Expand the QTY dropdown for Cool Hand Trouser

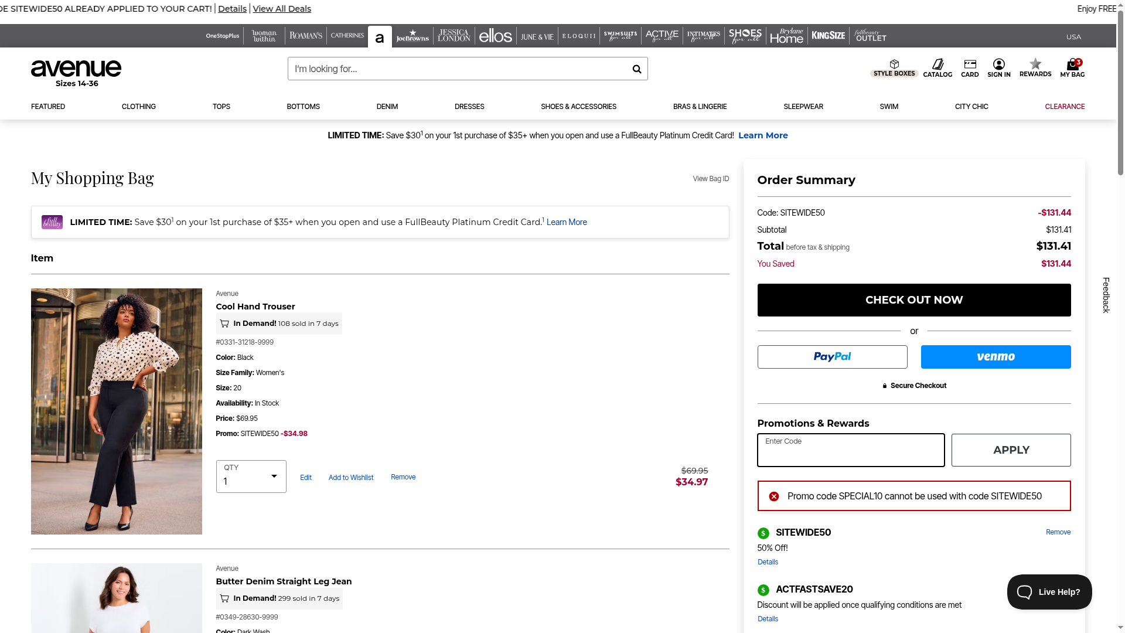(x=251, y=477)
